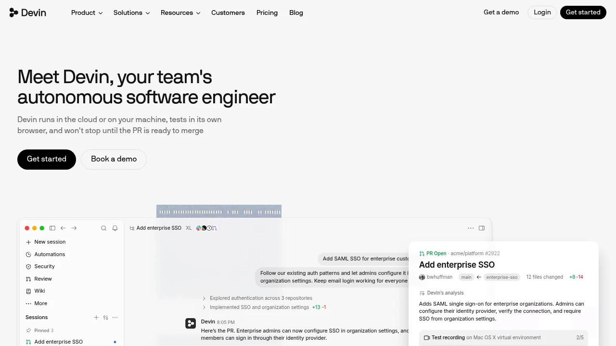The height and width of the screenshot is (346, 616).
Task: Click the "main" branch chip
Action: tap(466, 277)
